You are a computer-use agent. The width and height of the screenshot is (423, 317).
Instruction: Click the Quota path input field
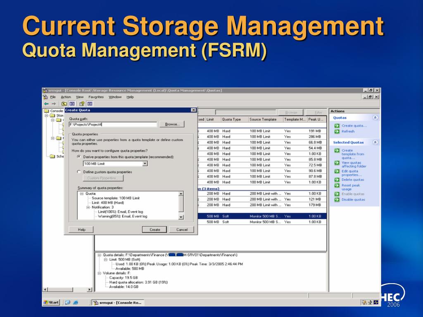[x=113, y=124]
